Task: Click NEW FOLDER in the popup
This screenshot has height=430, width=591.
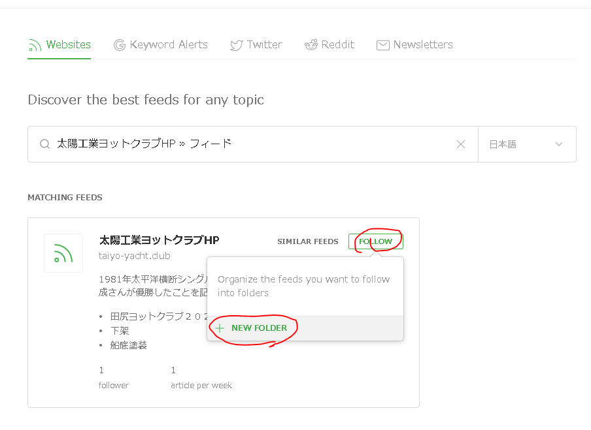Action: coord(259,328)
